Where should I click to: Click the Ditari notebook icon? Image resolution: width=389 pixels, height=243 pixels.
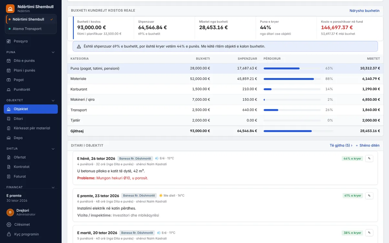pos(9,119)
